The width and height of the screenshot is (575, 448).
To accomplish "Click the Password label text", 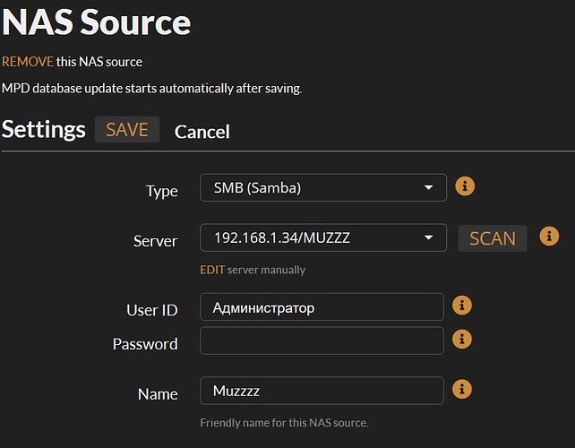I will [145, 344].
